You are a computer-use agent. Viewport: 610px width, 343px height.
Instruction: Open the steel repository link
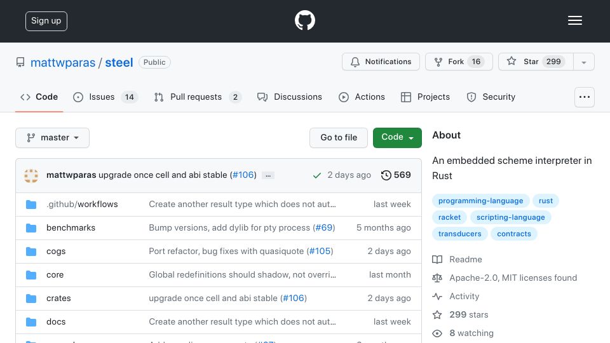[119, 63]
